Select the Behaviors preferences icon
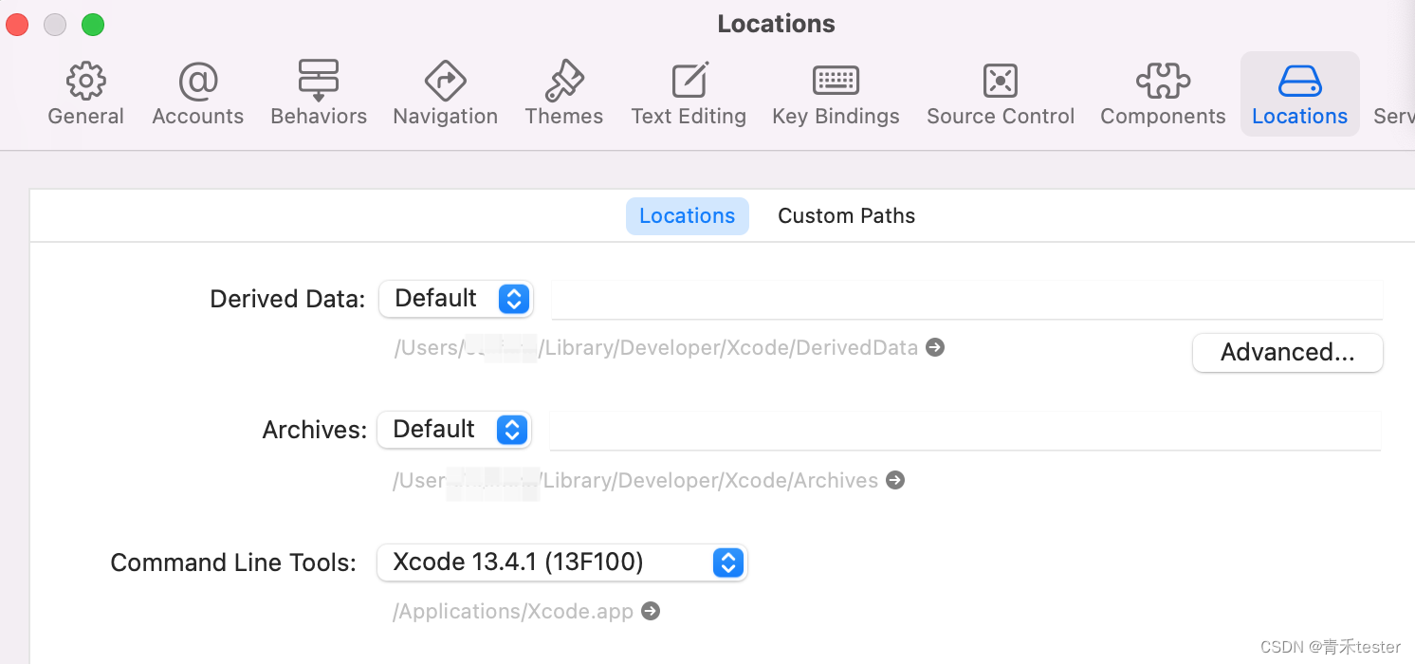 (319, 81)
